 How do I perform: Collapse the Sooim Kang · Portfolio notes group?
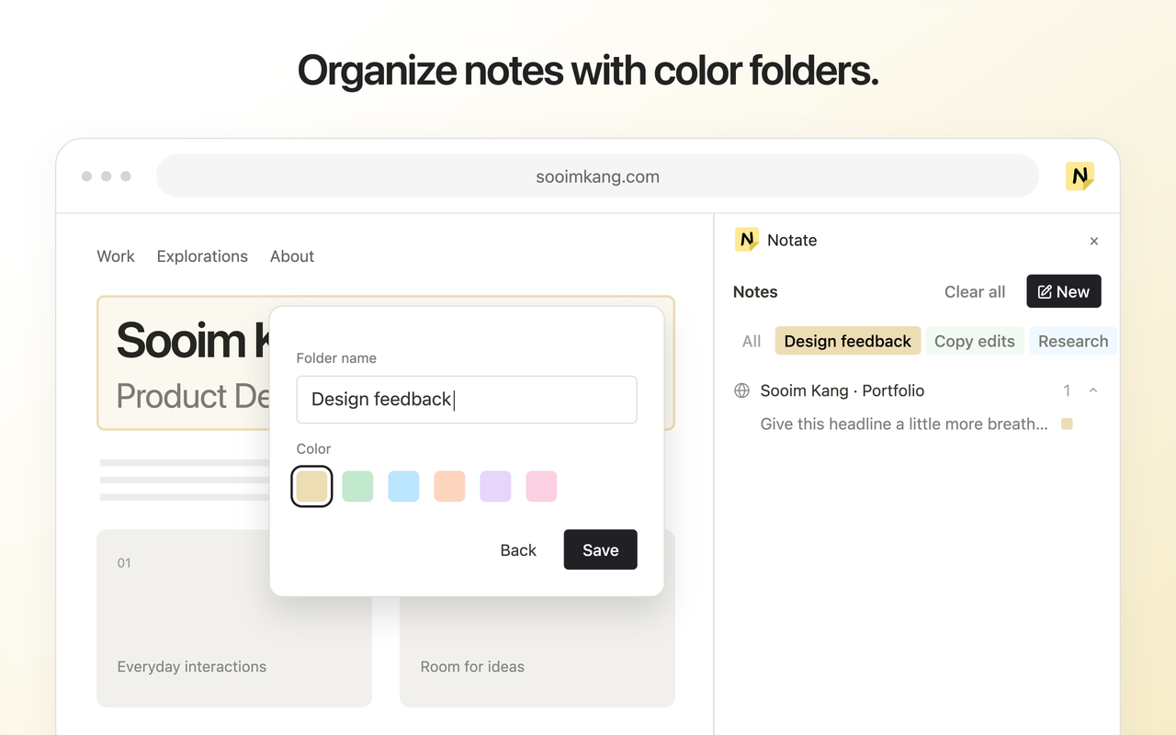[x=1093, y=390]
